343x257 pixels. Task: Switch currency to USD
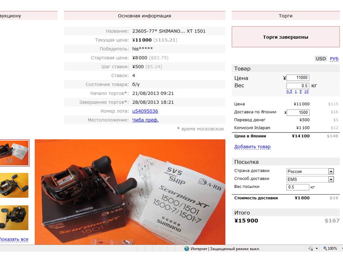click(x=321, y=59)
